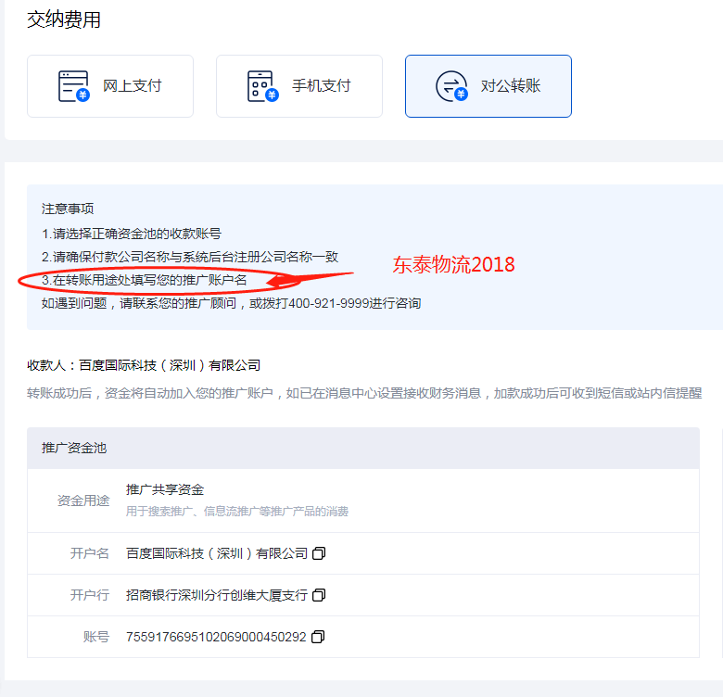Switch to the 手机支付 payment option label
723x697 pixels.
coord(322,86)
